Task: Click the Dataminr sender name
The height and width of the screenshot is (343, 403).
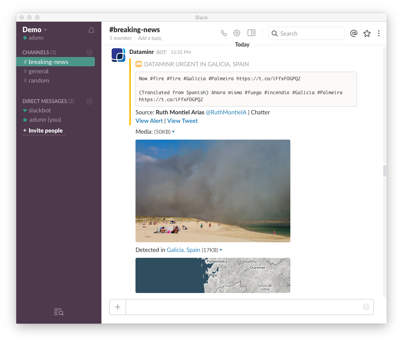Action: pos(142,52)
